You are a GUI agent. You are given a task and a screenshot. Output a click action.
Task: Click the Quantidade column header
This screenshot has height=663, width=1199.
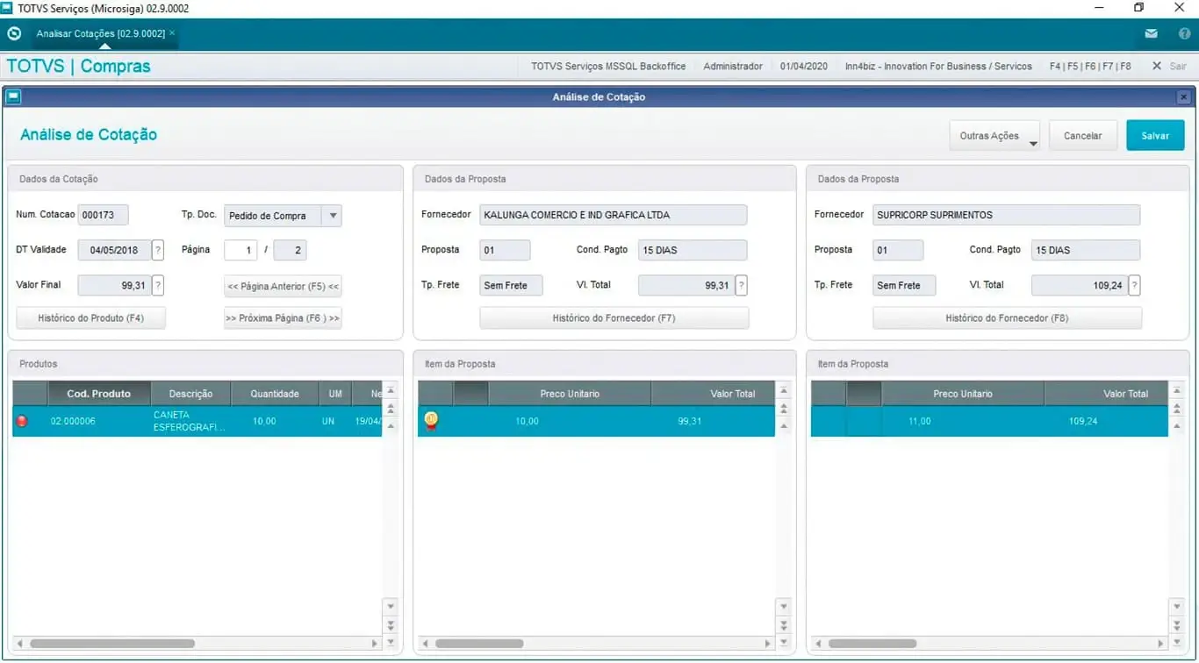pos(275,394)
